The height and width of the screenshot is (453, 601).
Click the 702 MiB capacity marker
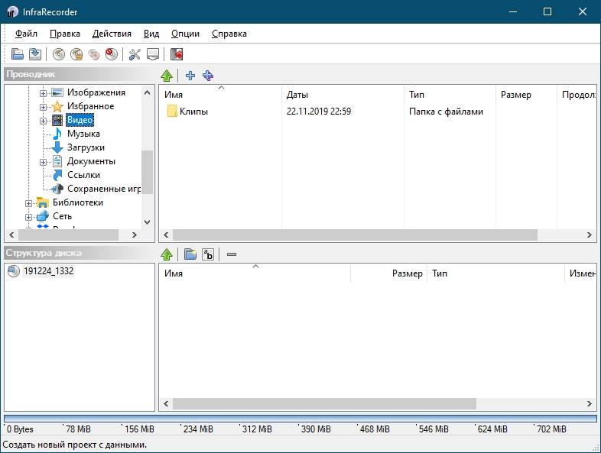pos(551,429)
